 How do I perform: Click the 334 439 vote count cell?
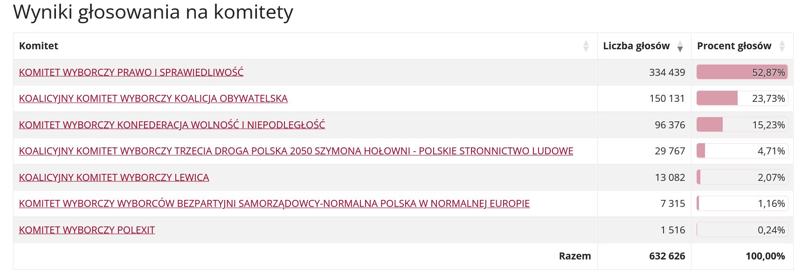667,73
